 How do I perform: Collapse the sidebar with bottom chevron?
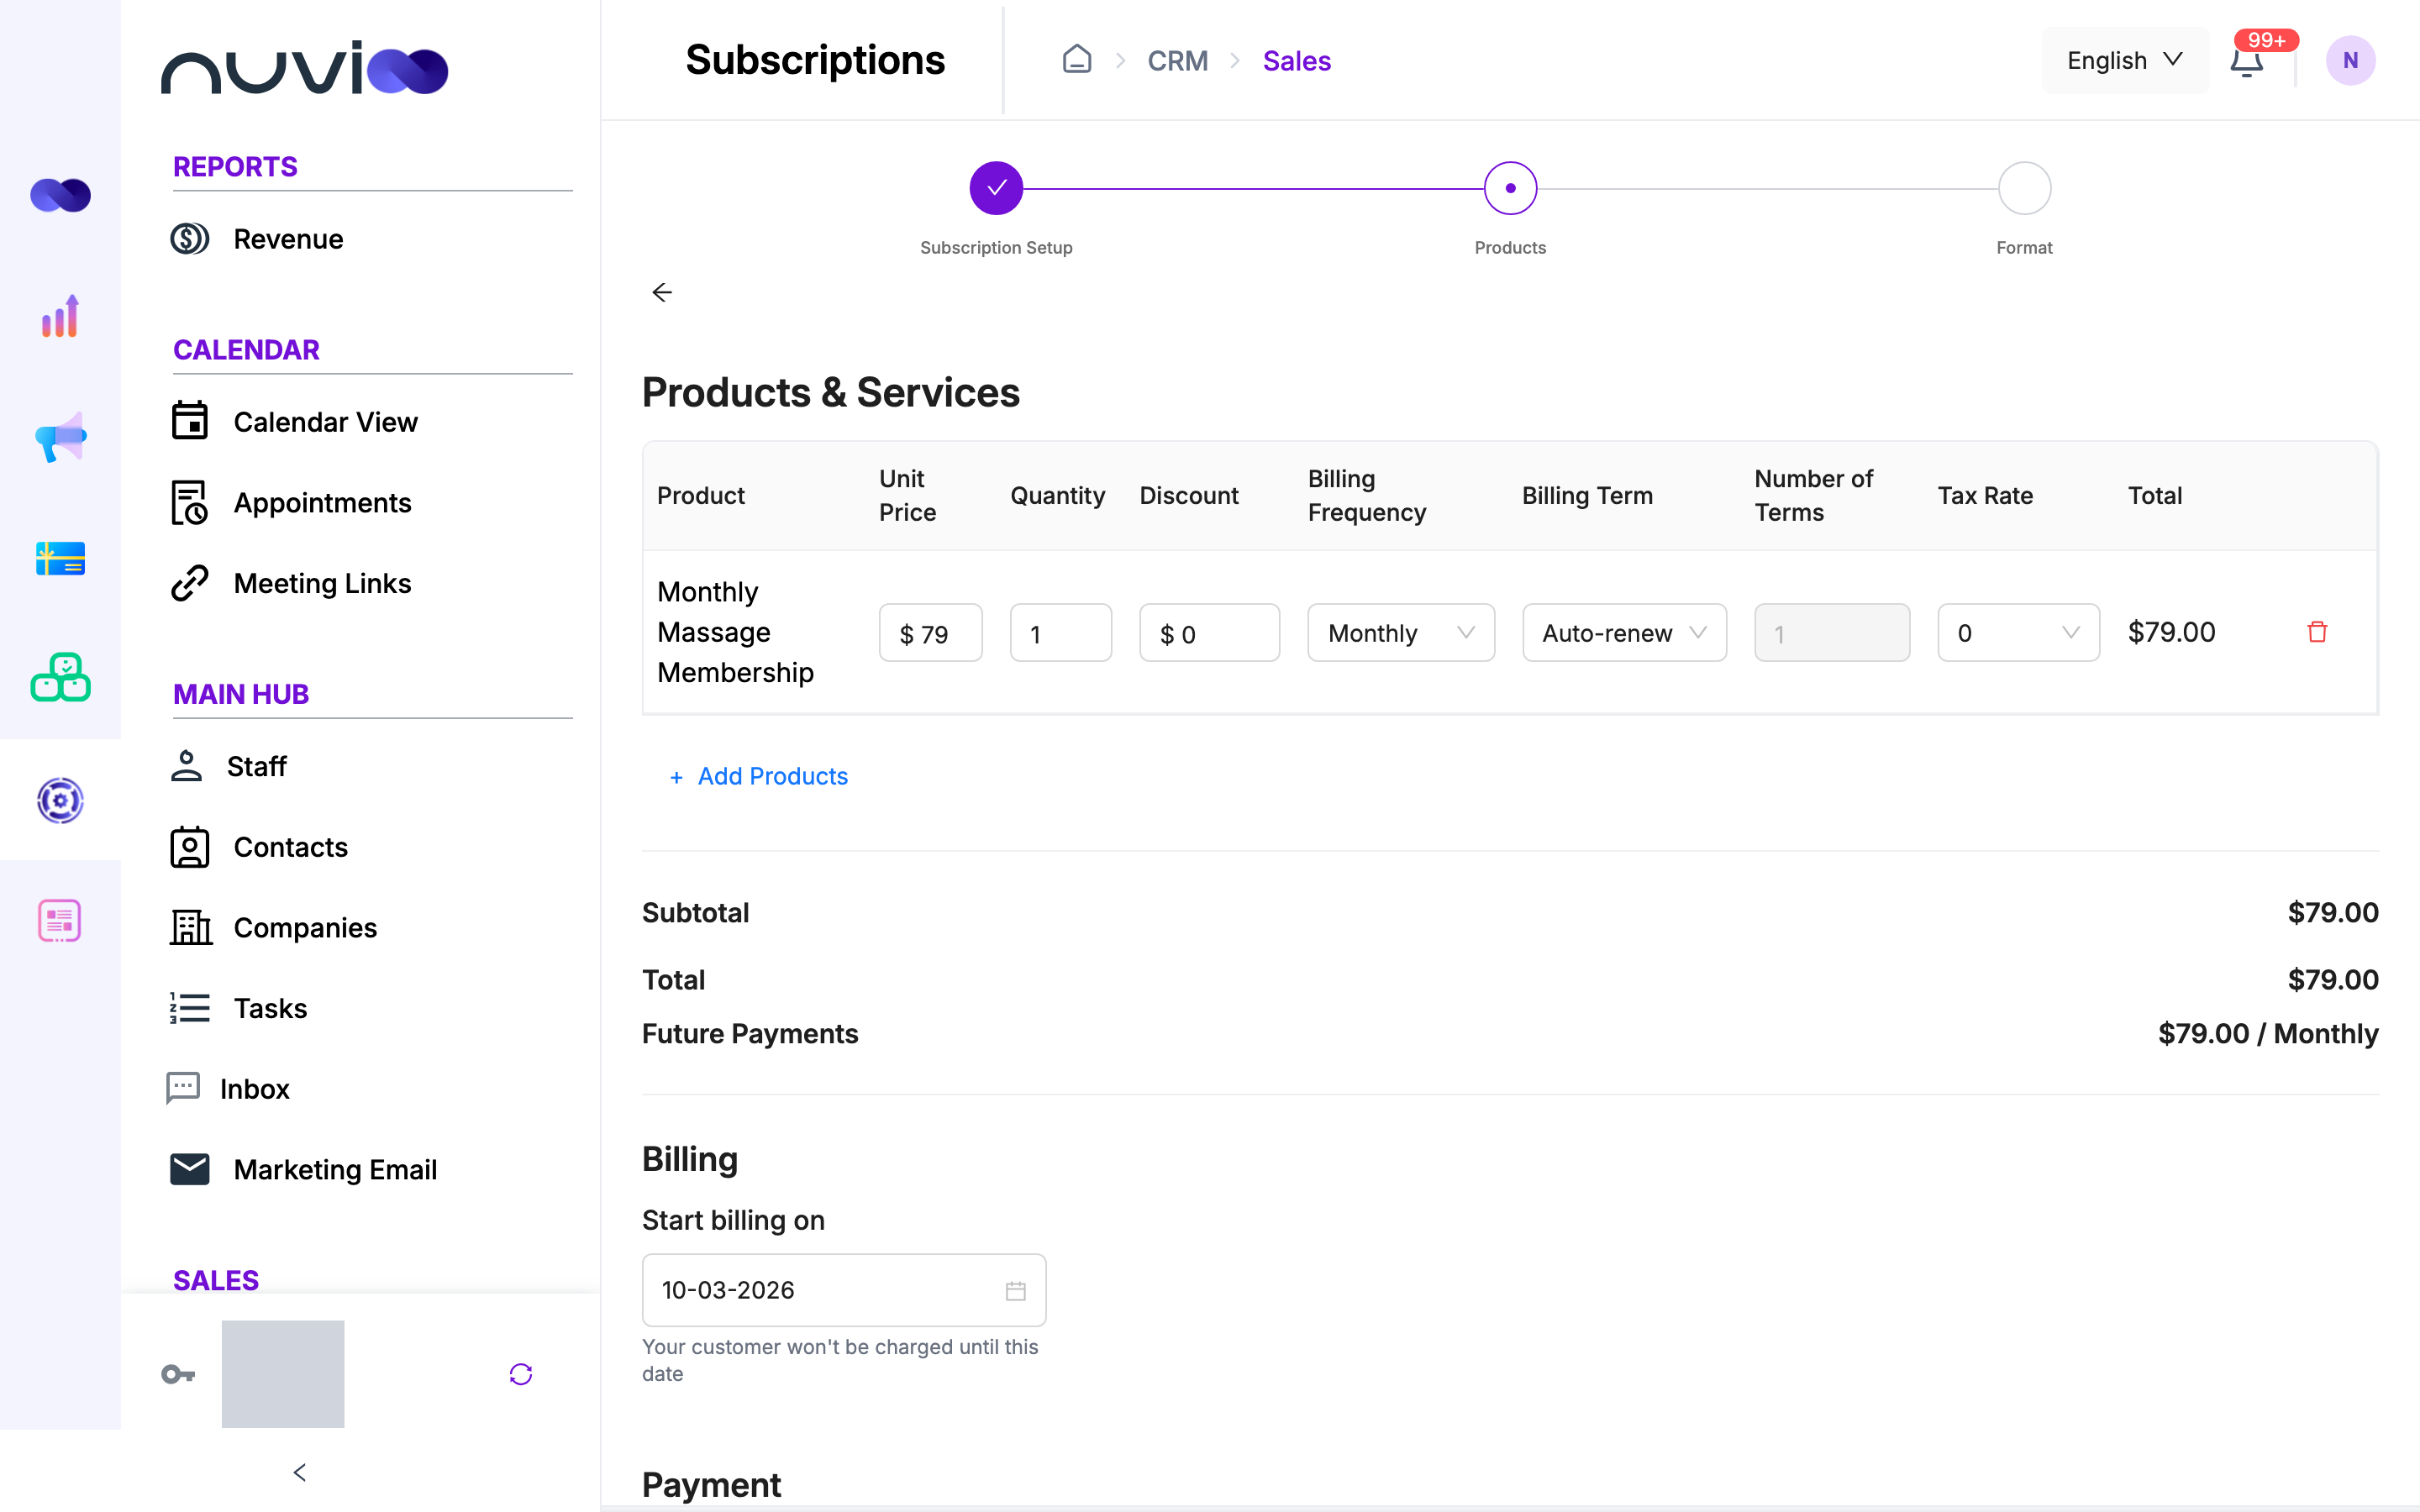(299, 1472)
